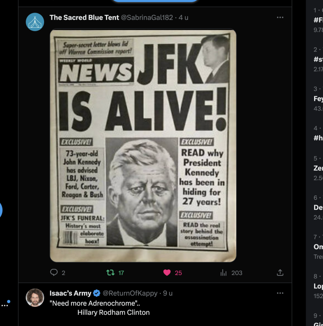Select the trending topic starting with "Fey"
Screen dimensions: 323x326
pyautogui.click(x=318, y=98)
